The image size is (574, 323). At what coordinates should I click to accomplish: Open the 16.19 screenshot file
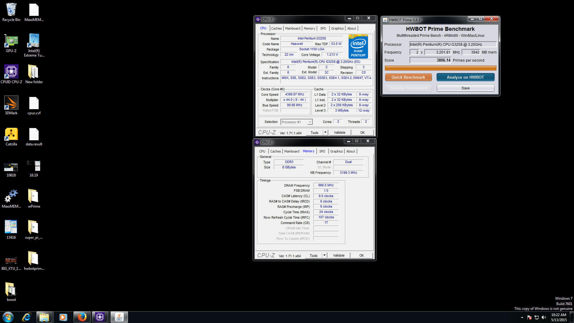tap(34, 169)
